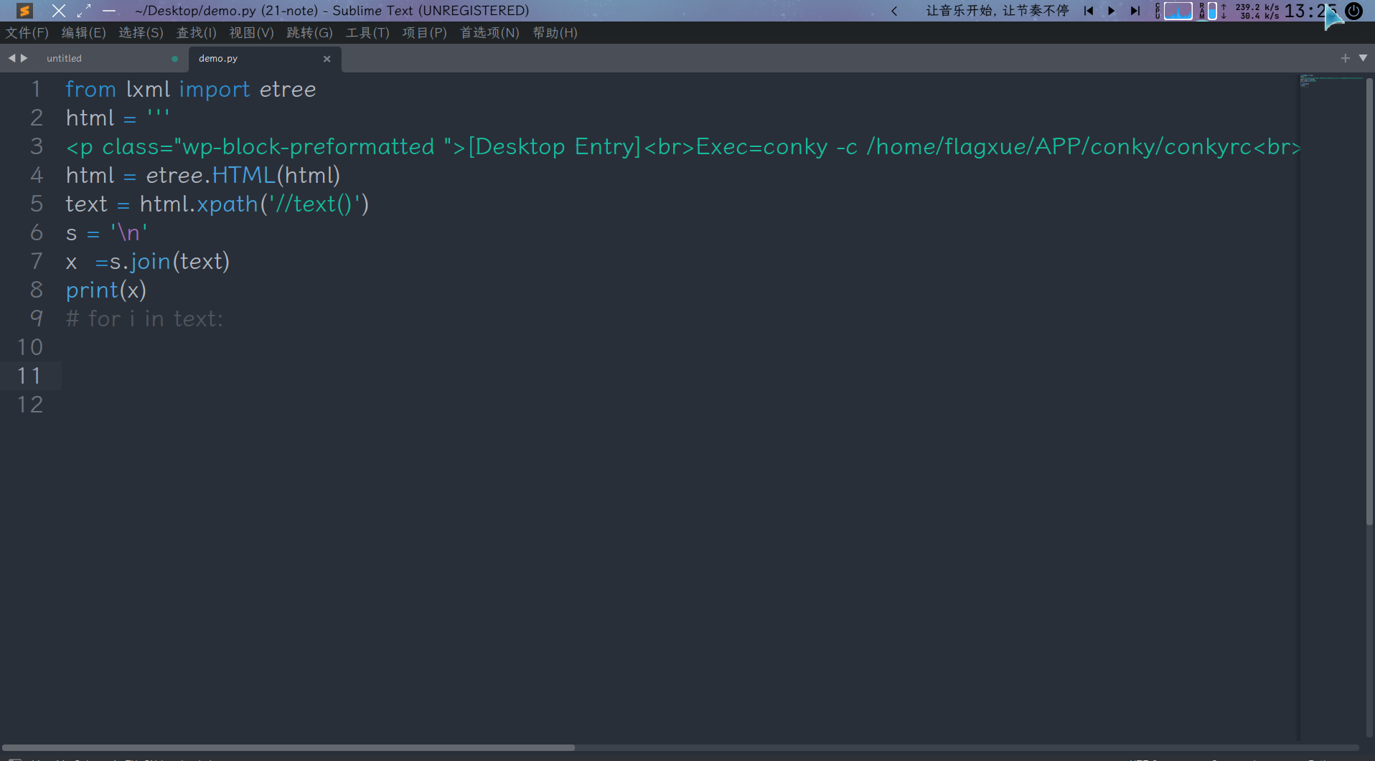Open the 编辑(E) menu

[83, 33]
